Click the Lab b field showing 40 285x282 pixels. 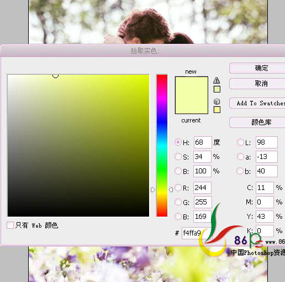click(267, 171)
